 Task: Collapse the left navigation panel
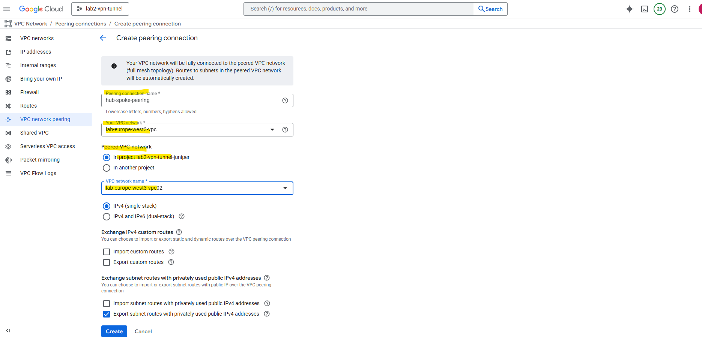[8, 331]
